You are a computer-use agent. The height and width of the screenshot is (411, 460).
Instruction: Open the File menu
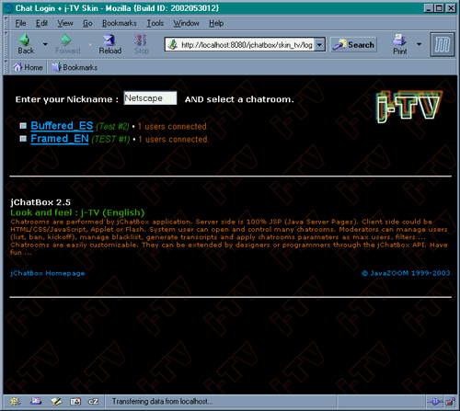[20, 23]
